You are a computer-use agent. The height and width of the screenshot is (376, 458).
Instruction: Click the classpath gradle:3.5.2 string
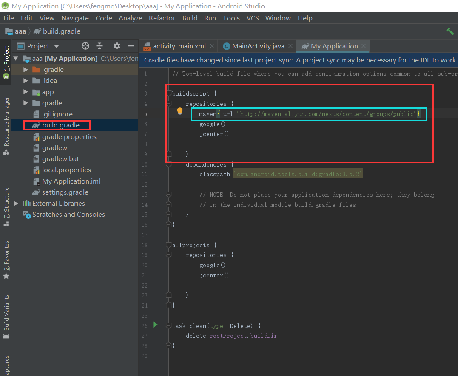(298, 174)
